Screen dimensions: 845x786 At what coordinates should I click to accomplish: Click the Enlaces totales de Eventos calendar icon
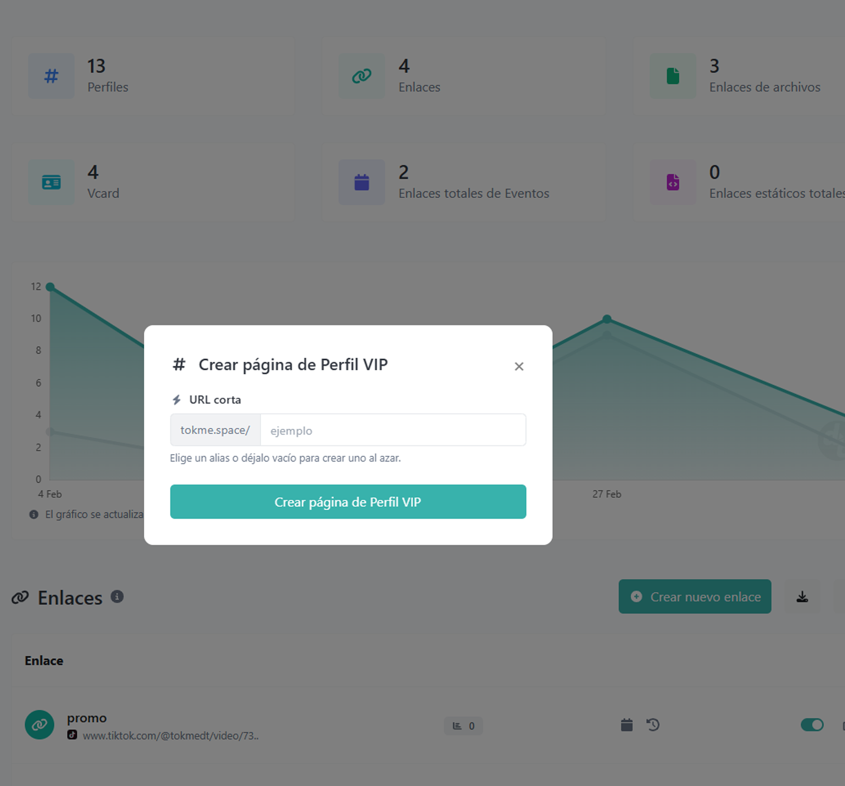362,182
